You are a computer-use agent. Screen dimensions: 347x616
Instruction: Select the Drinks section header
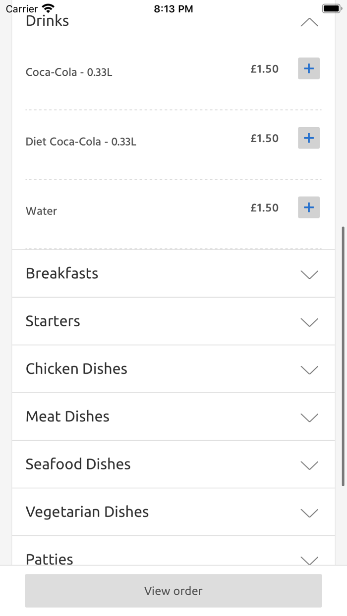[47, 21]
